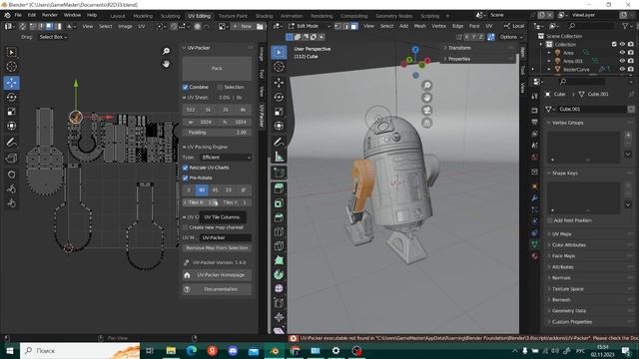This screenshot has width=639, height=359.
Task: Click the UV editor zoom magnifier icon
Action: coord(166,51)
